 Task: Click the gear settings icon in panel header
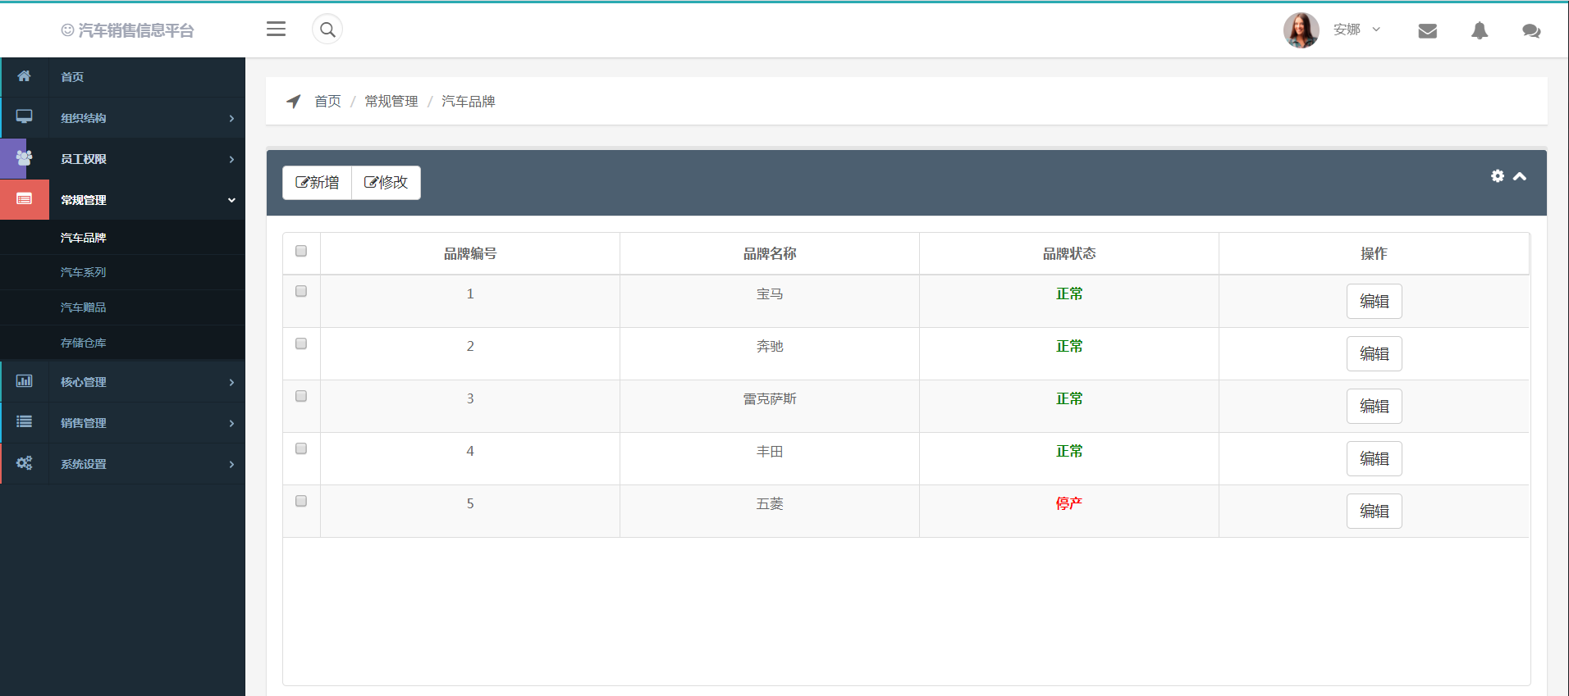[x=1498, y=176]
